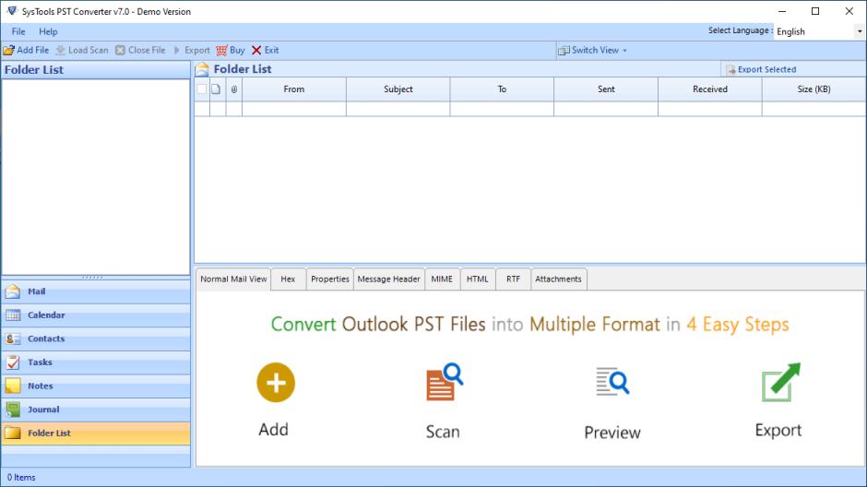Click the sidebar splitter grip dots
Screen dimensions: 867x487
tap(92, 277)
